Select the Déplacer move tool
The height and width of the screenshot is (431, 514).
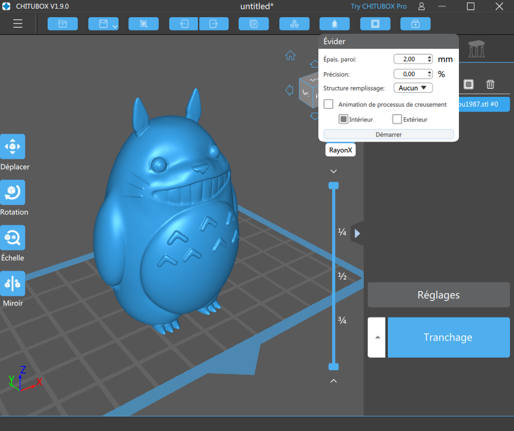tap(13, 147)
